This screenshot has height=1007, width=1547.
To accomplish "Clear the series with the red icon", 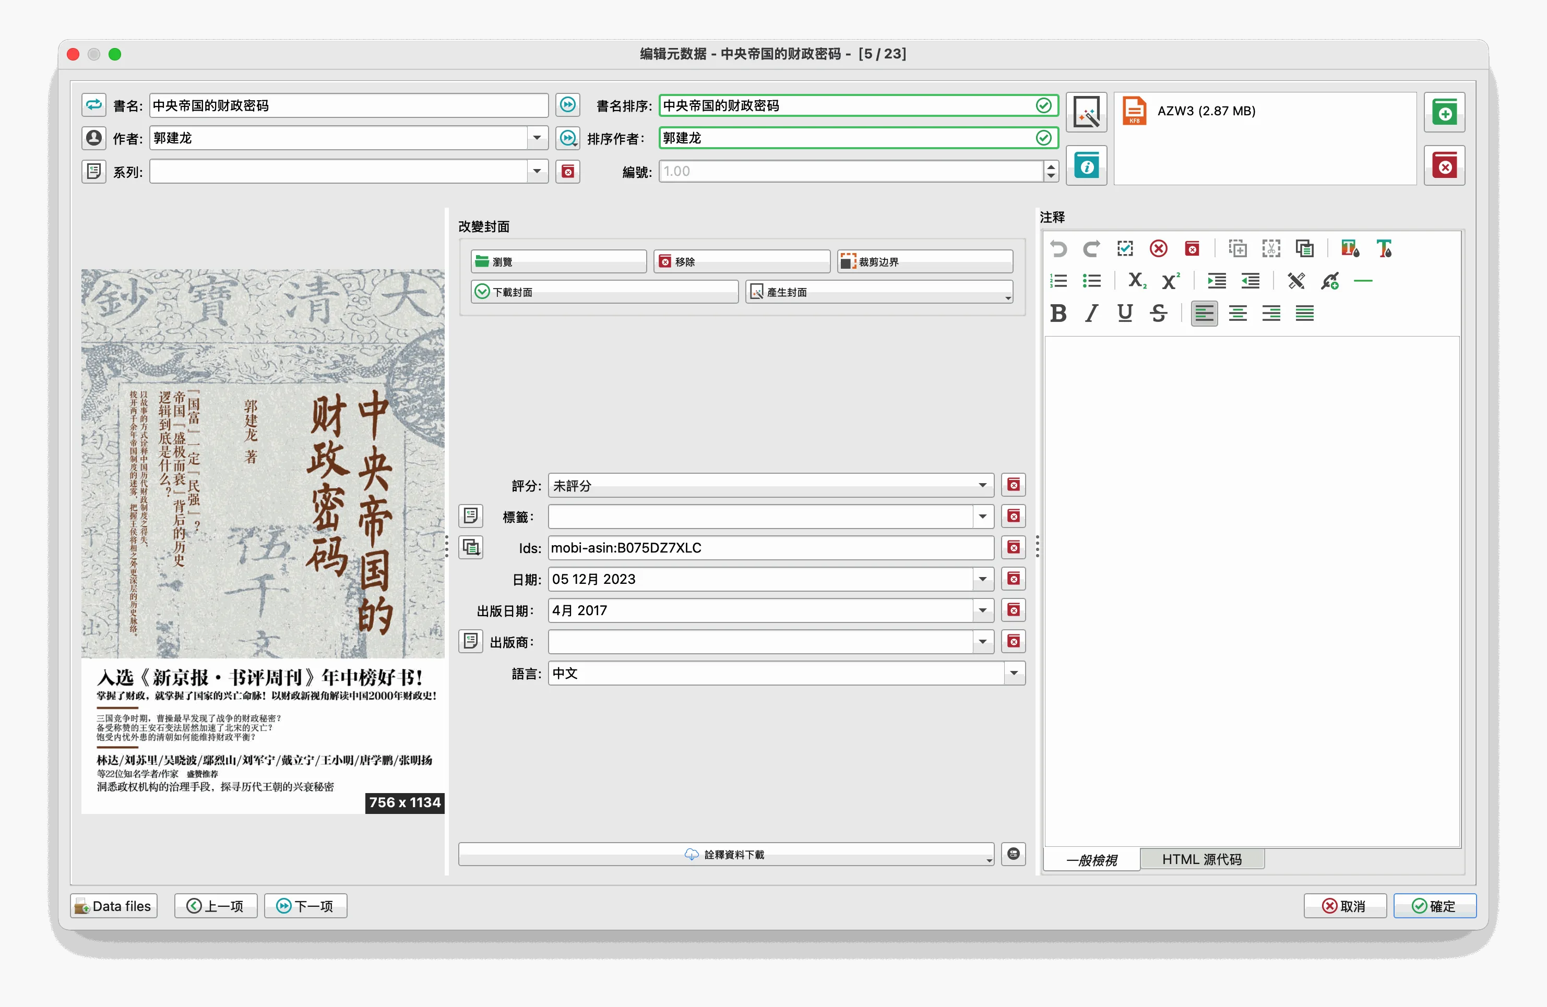I will pyautogui.click(x=567, y=172).
